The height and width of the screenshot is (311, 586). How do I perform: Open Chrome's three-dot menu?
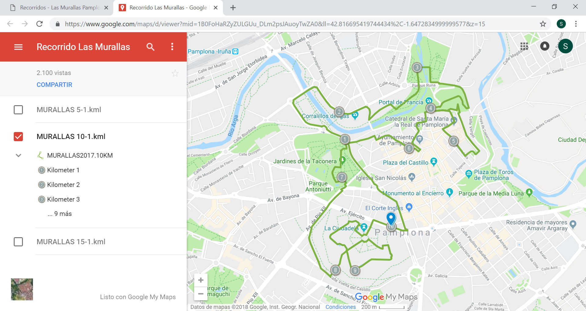pos(576,24)
